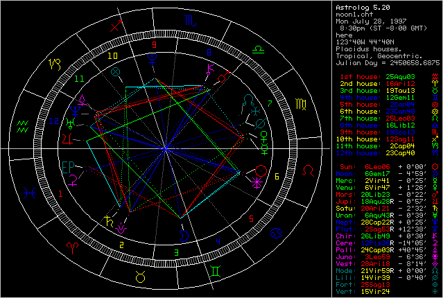Click the red Mars glyph inside the wheel
443x298 pixels.
point(224,77)
